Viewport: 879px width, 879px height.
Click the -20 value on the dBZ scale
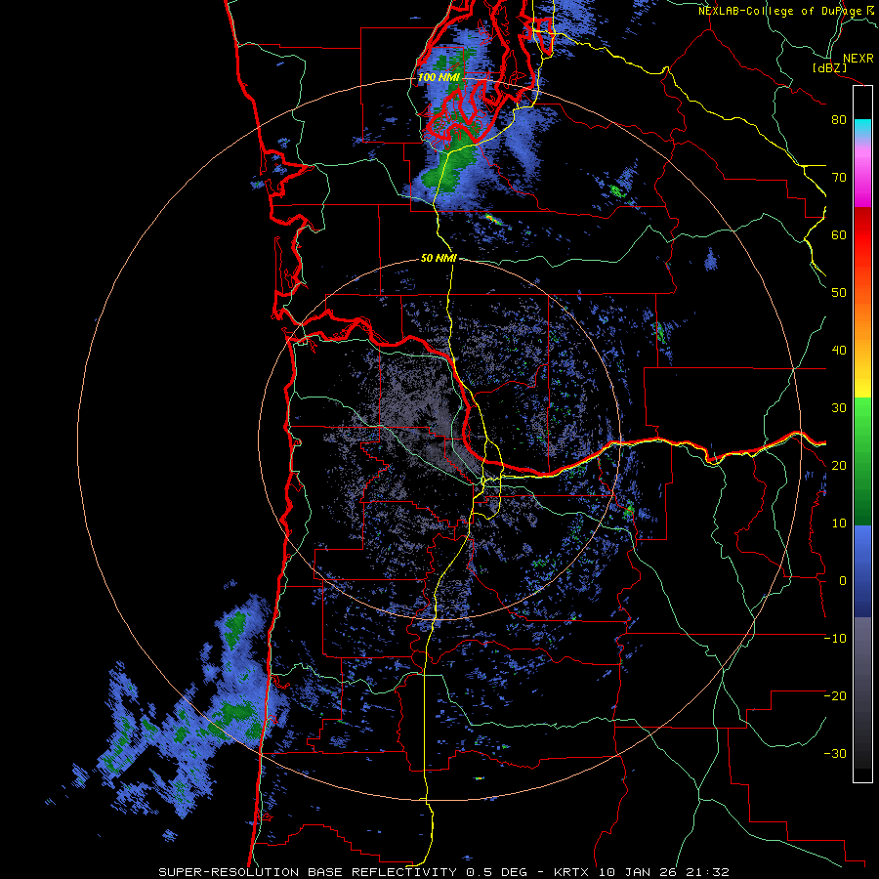(835, 695)
